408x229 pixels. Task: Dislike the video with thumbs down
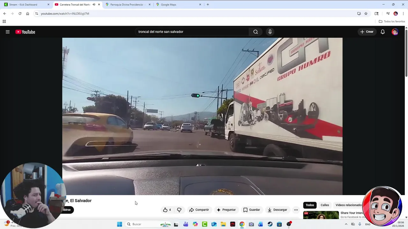(179, 210)
